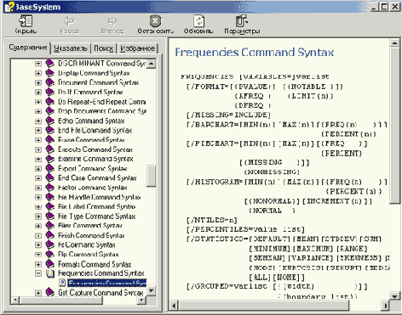Open the Избранное (Favorites) tab
Viewport: 402px width, 315px height.
click(137, 48)
